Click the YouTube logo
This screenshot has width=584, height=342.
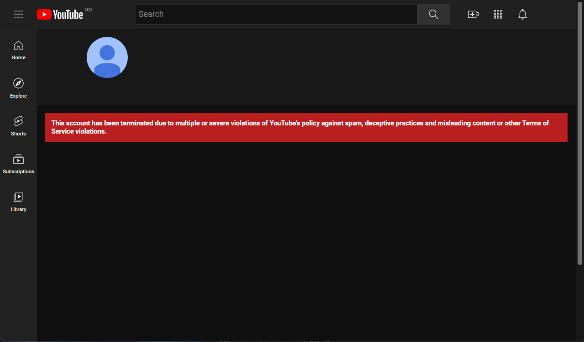[60, 15]
